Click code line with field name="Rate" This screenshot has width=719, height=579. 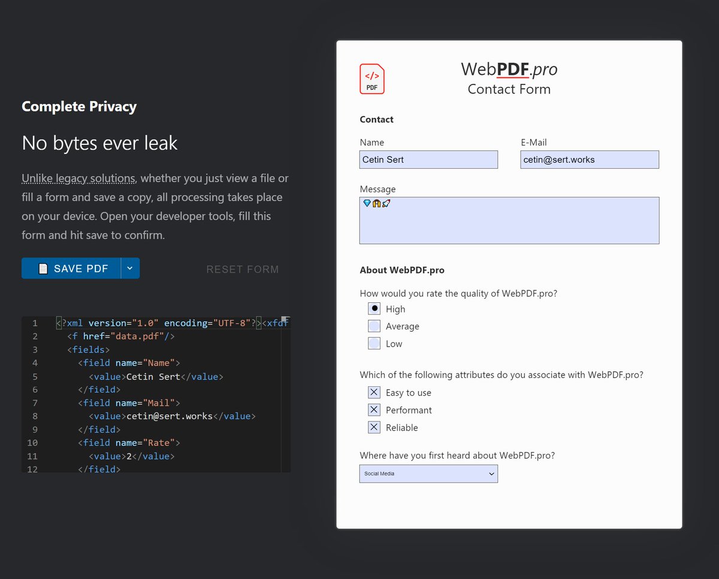tap(129, 442)
